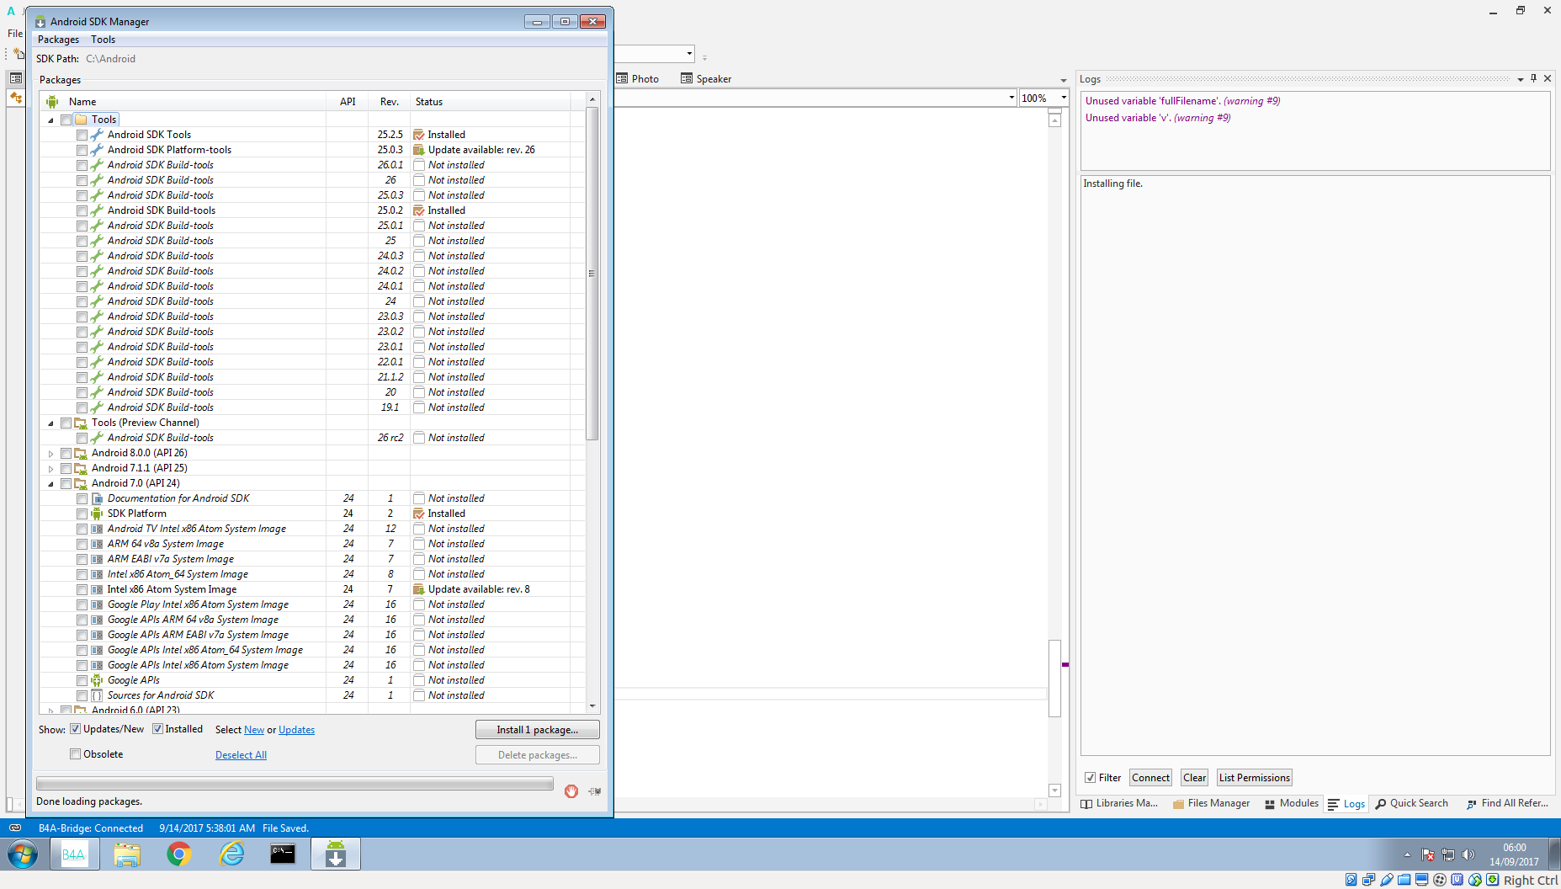Uncheck the Updates/New show filter
1561x889 pixels.
[76, 729]
